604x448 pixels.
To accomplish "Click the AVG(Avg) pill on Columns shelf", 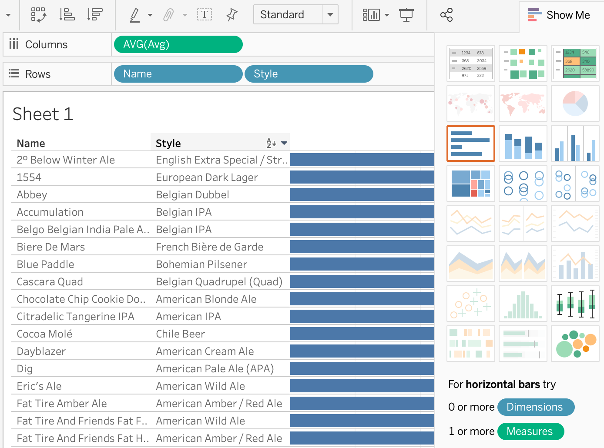I will coord(178,44).
